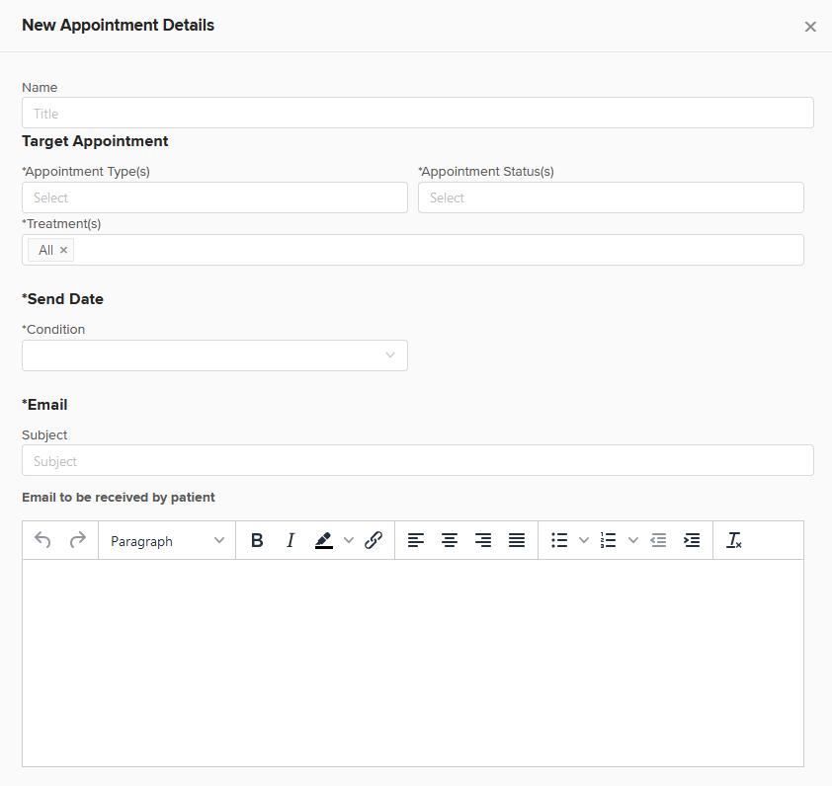The height and width of the screenshot is (786, 832).
Task: Insert a hyperlink
Action: [x=374, y=540]
